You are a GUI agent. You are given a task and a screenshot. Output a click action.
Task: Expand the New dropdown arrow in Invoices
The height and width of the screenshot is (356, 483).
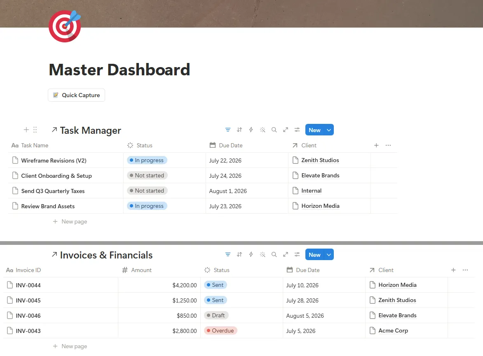[x=329, y=254]
